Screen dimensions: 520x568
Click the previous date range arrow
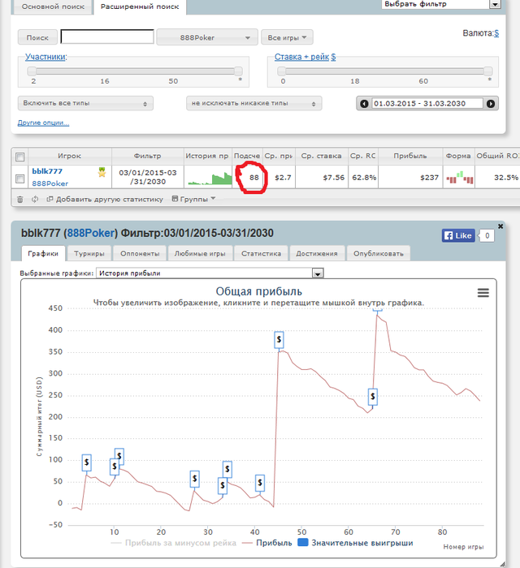(x=364, y=104)
